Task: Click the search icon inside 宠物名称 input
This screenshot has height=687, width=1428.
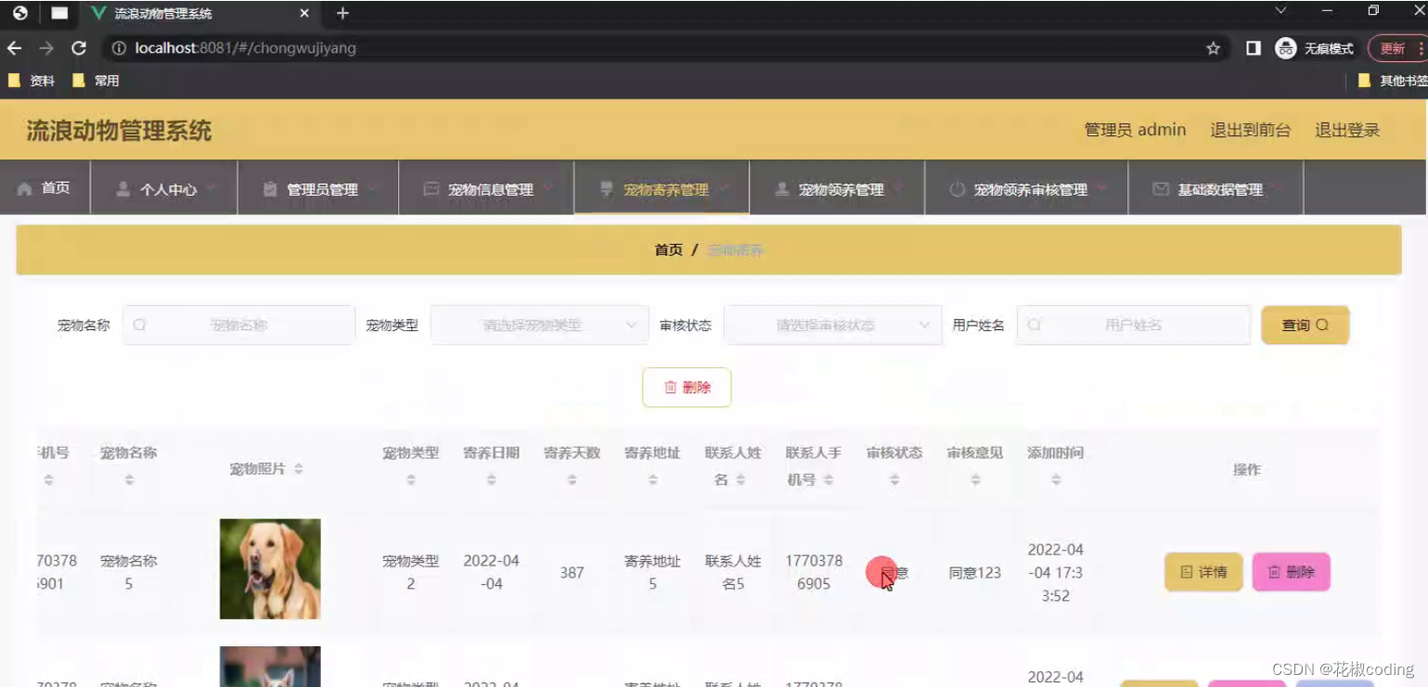Action: coord(139,324)
